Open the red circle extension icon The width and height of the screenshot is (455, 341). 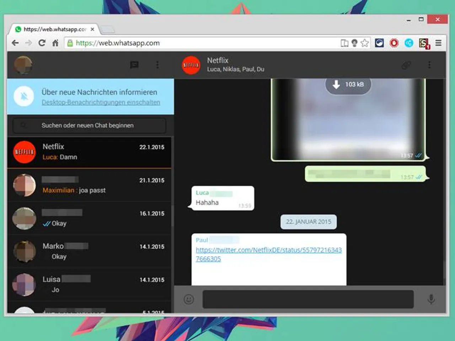click(394, 43)
